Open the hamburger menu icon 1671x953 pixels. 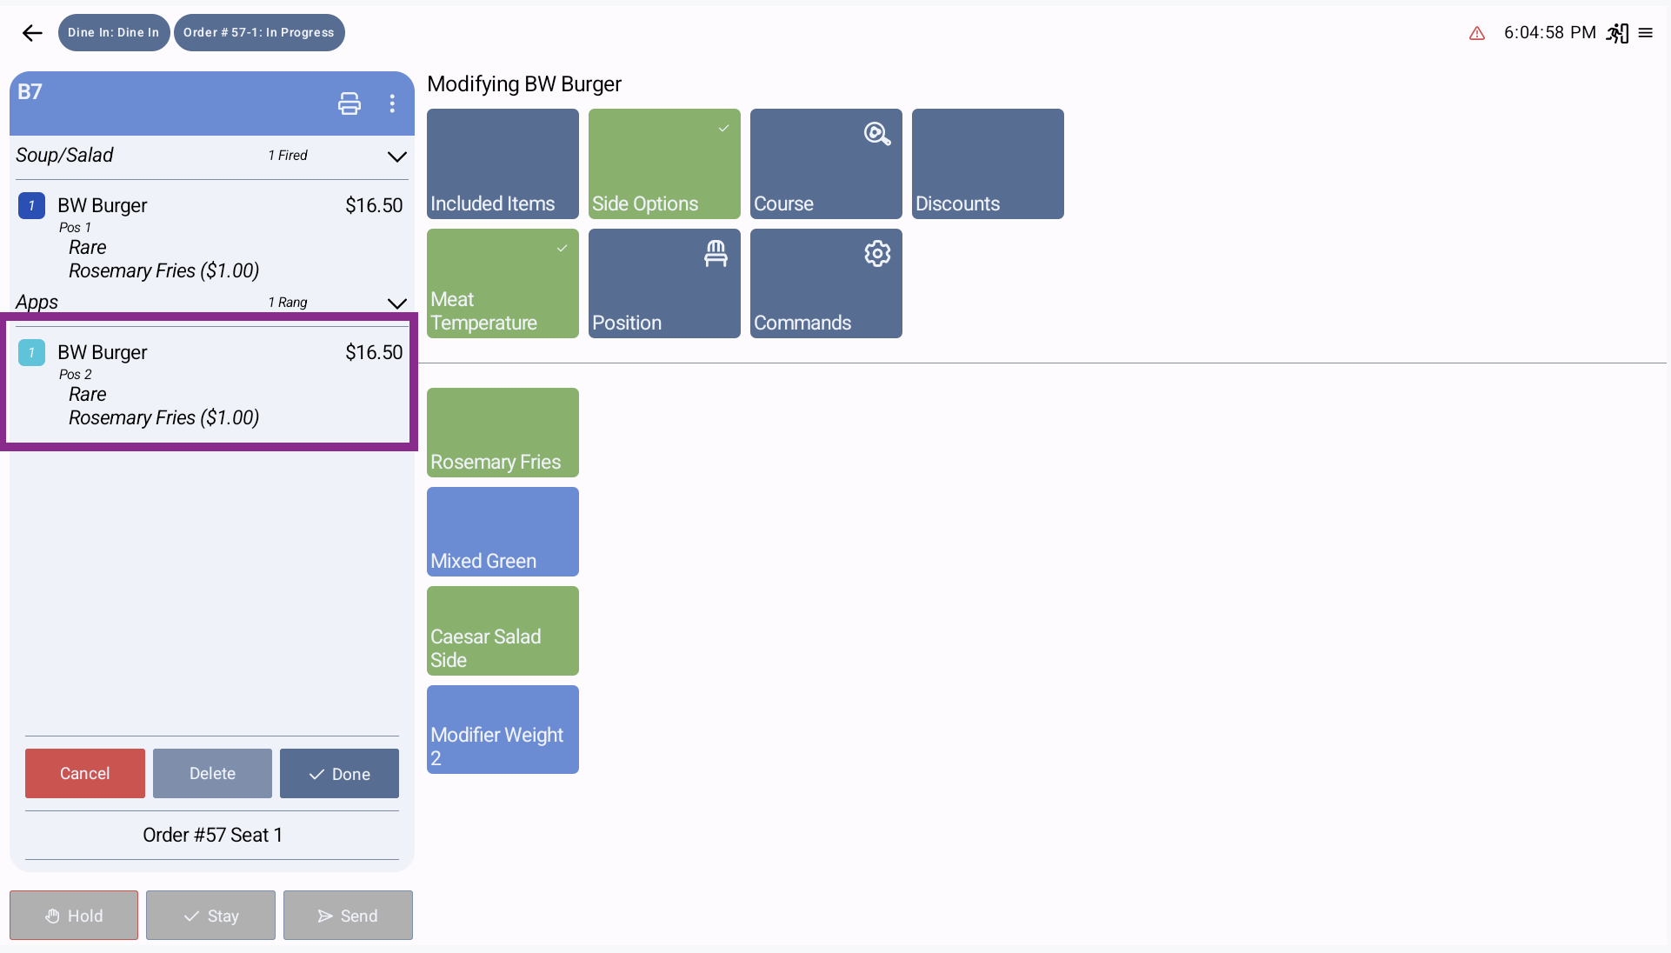point(1646,33)
